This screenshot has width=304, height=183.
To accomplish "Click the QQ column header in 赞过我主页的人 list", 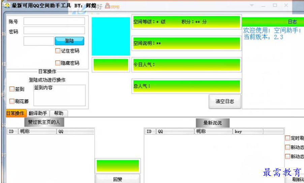I will [x=75, y=131].
